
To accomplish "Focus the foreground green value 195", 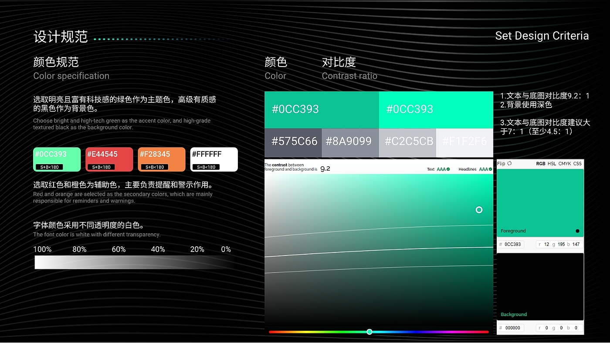I will [561, 244].
